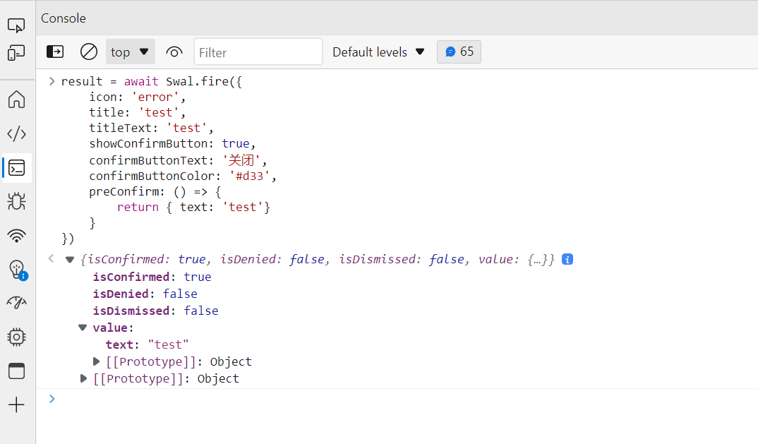Open the Issues lightbulb panel
758x444 pixels.
[x=17, y=270]
